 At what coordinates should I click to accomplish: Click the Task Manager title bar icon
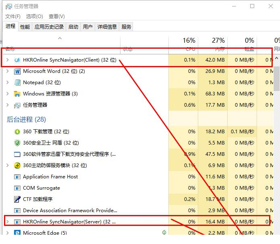point(8,6)
